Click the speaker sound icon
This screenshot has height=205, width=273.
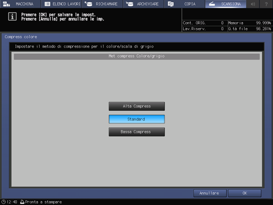tap(253, 4)
